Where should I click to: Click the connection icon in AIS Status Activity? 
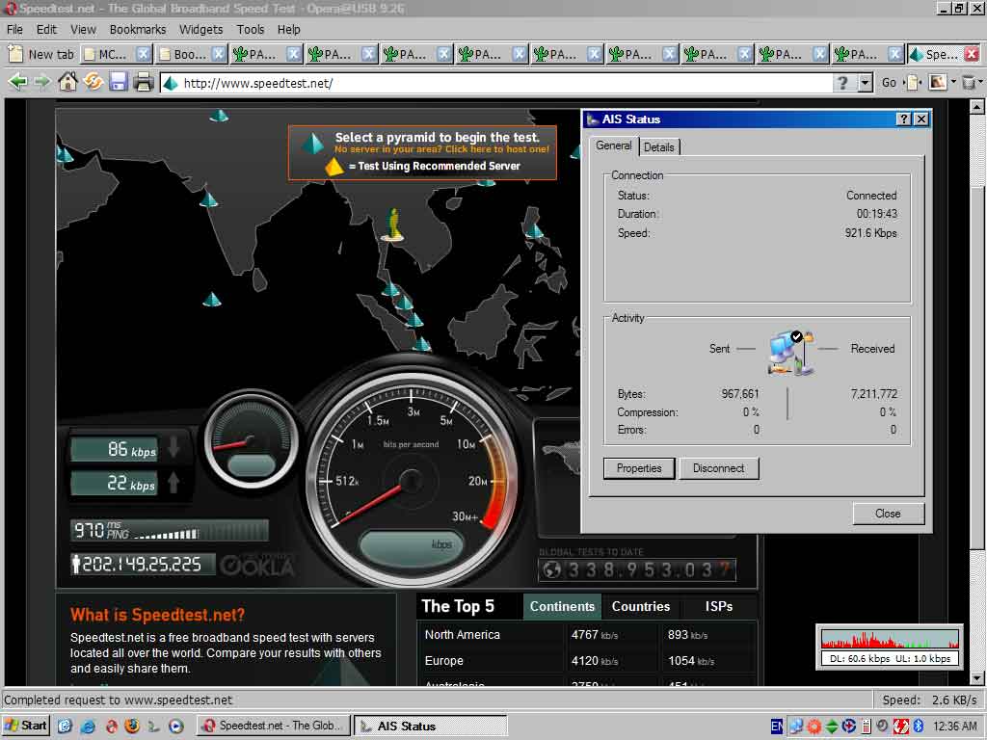click(x=791, y=353)
